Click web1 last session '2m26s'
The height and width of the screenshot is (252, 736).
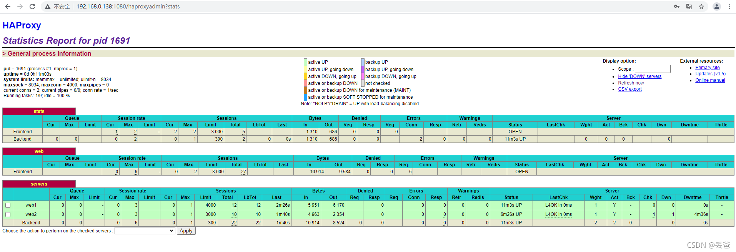tap(283, 205)
